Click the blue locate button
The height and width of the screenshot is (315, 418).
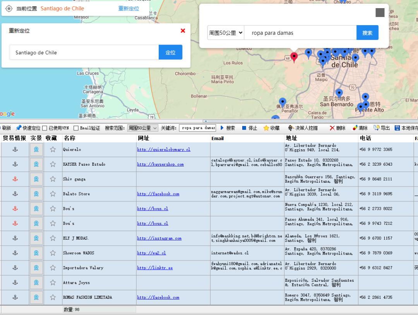coord(170,52)
